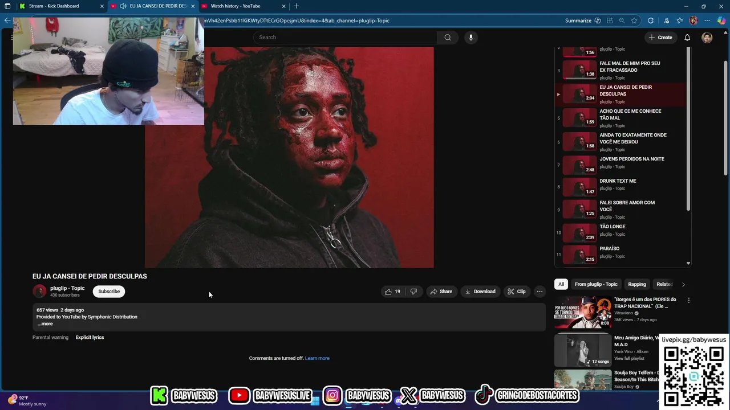
Task: Click the Clip scissors button
Action: tap(517, 292)
